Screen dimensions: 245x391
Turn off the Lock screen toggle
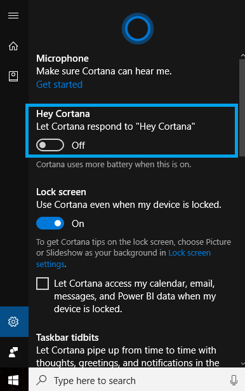pyautogui.click(x=50, y=223)
